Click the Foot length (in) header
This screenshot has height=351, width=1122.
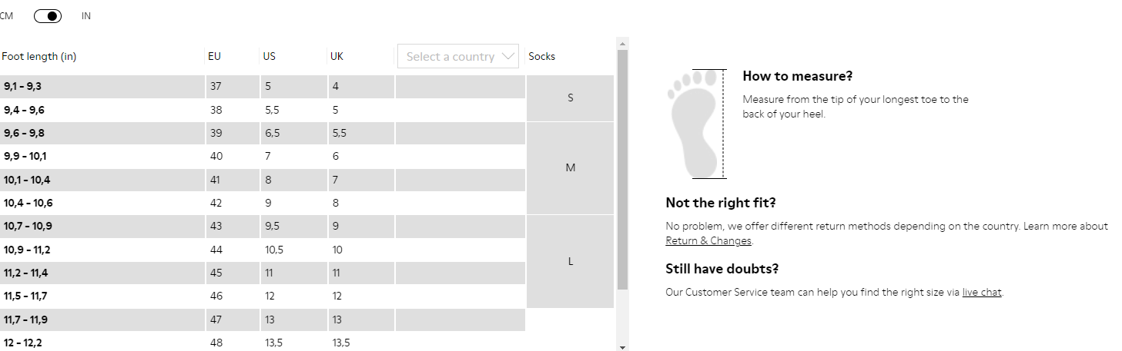point(39,56)
